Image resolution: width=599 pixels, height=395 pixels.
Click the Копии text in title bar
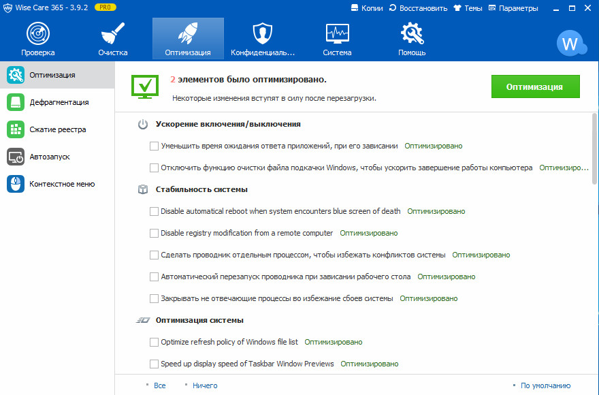point(372,8)
